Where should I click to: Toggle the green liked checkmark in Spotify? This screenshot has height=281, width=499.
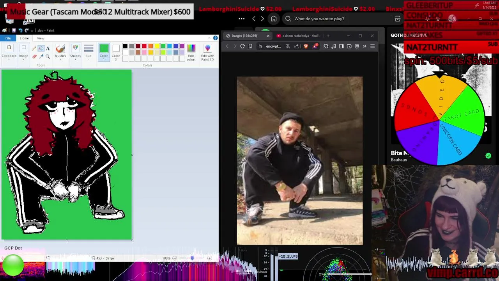488,156
